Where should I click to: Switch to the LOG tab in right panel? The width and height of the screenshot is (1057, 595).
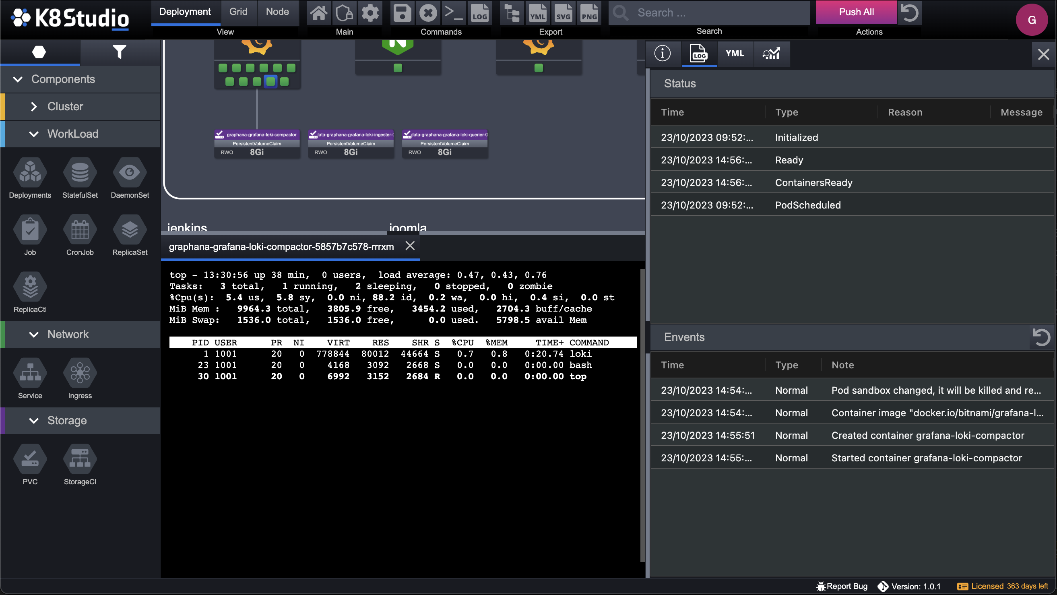pos(699,54)
